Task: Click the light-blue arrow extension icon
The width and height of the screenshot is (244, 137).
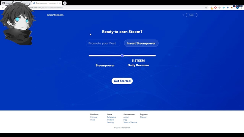Action: click(x=224, y=8)
